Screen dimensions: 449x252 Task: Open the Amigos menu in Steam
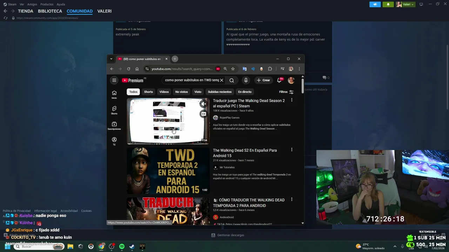click(x=32, y=4)
